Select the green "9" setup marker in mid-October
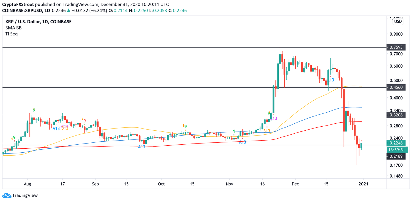412x202 pixels. [185, 126]
